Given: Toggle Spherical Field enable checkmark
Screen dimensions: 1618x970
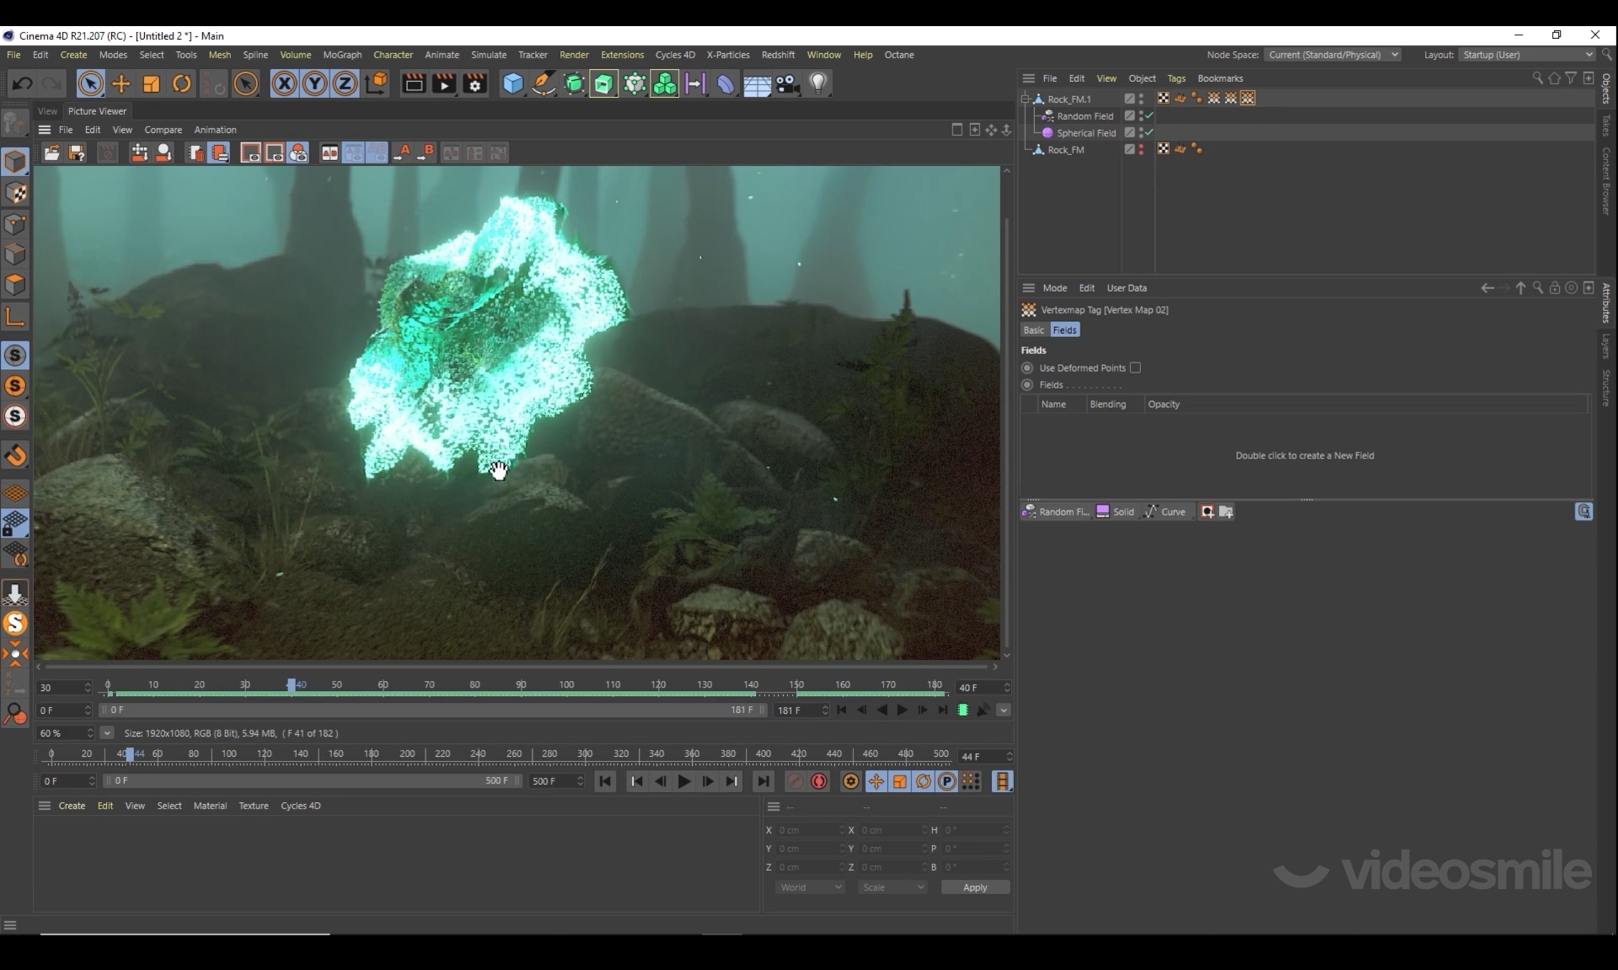Looking at the screenshot, I should (1149, 132).
